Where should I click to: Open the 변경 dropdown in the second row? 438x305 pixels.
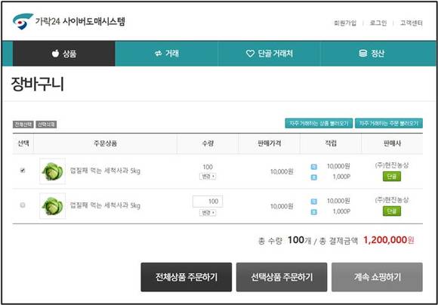[x=208, y=213]
